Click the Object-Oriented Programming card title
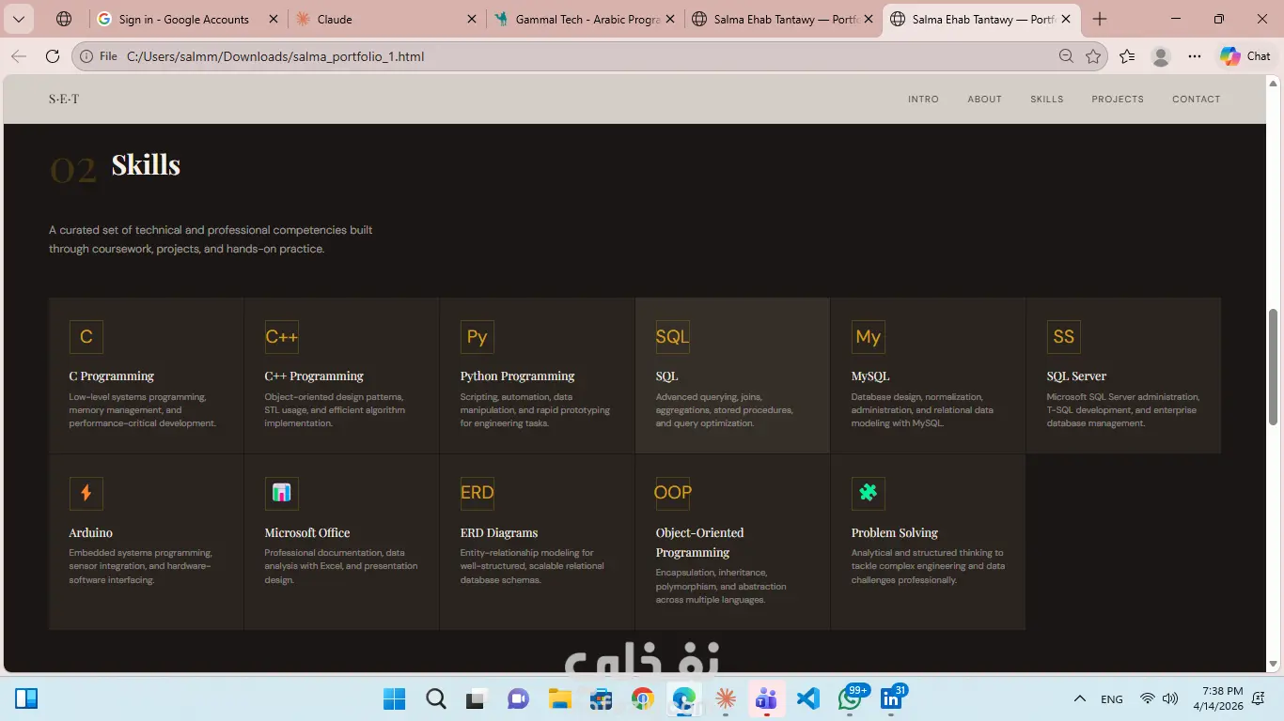Viewport: 1284px width, 721px height. [699, 543]
